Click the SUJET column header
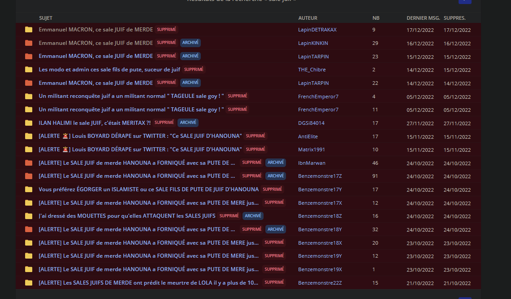This screenshot has width=511, height=299. pyautogui.click(x=46, y=18)
